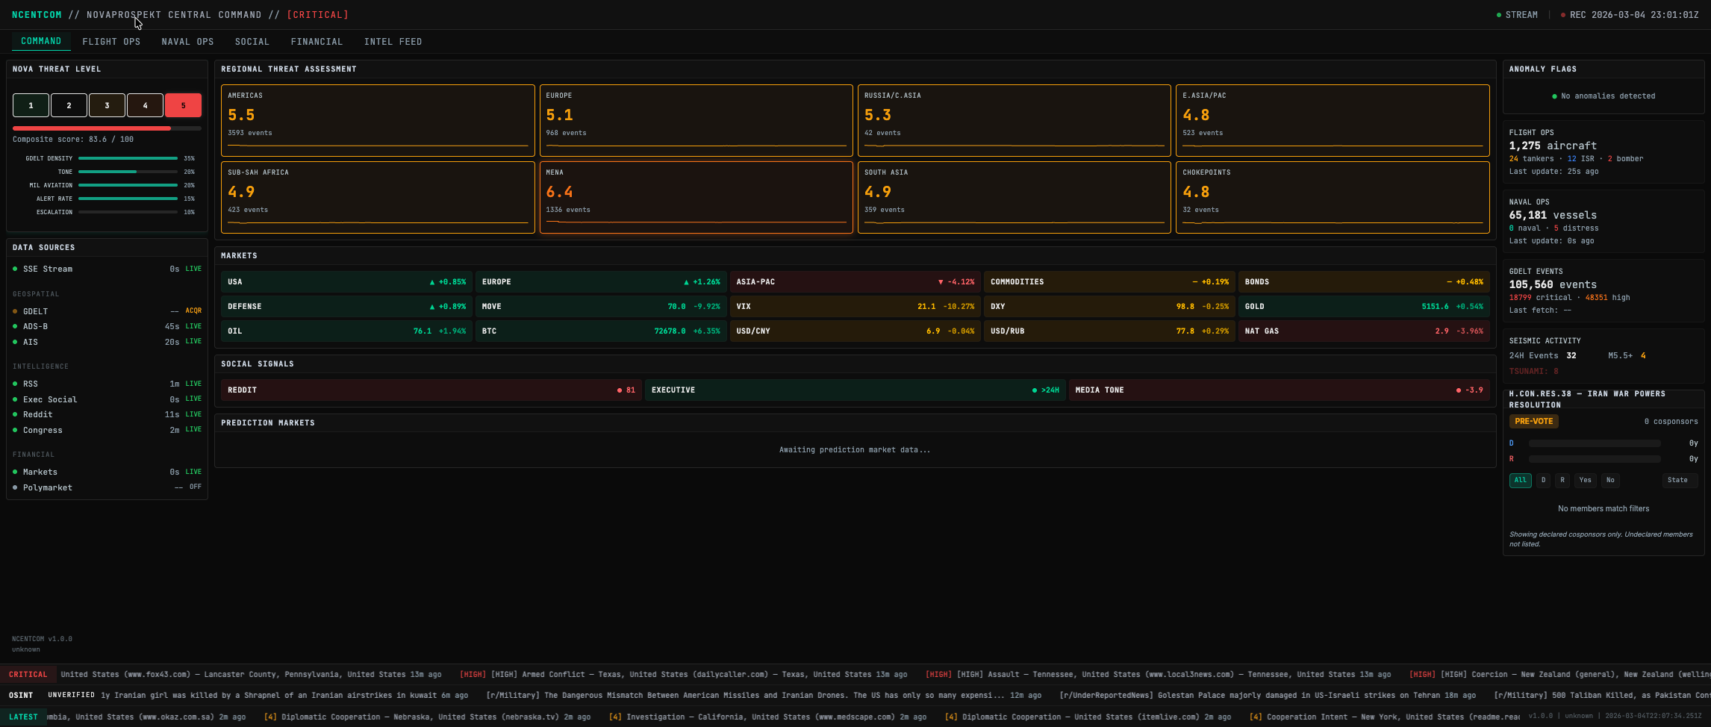
Task: Click the USD/RUB market tile
Action: coord(1109,331)
